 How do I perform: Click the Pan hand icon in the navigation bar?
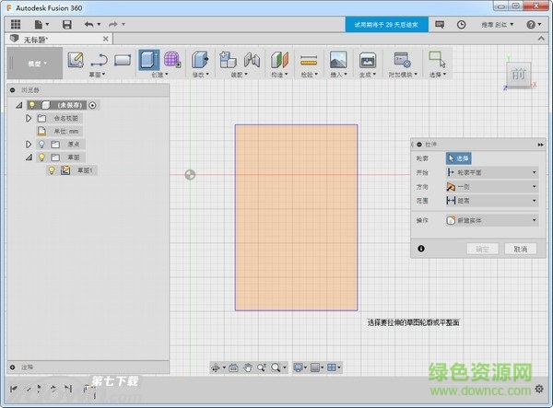pos(249,367)
